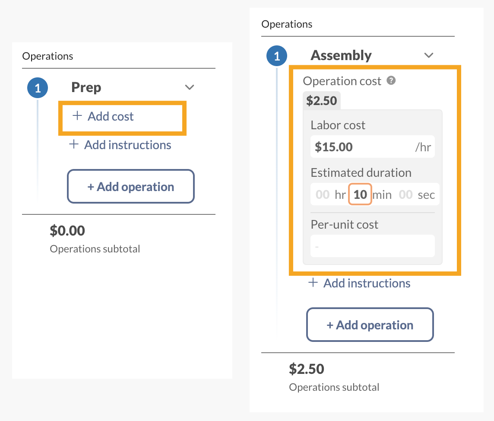Open Add instructions under Prep
This screenshot has height=421, width=494.
(127, 145)
